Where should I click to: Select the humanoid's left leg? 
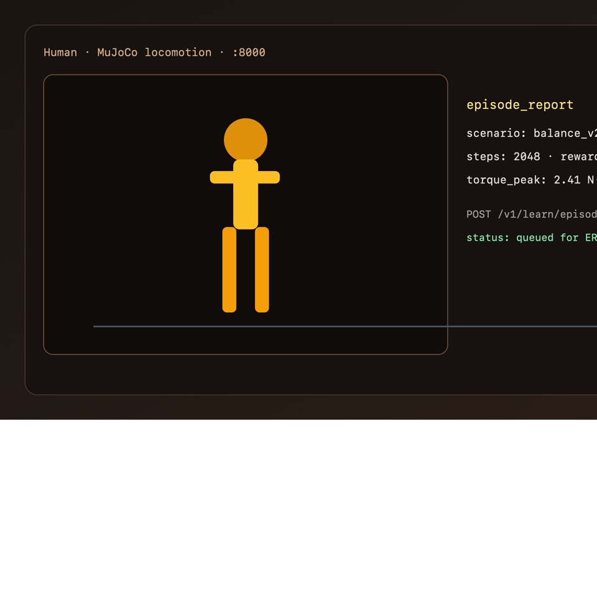[x=229, y=269]
